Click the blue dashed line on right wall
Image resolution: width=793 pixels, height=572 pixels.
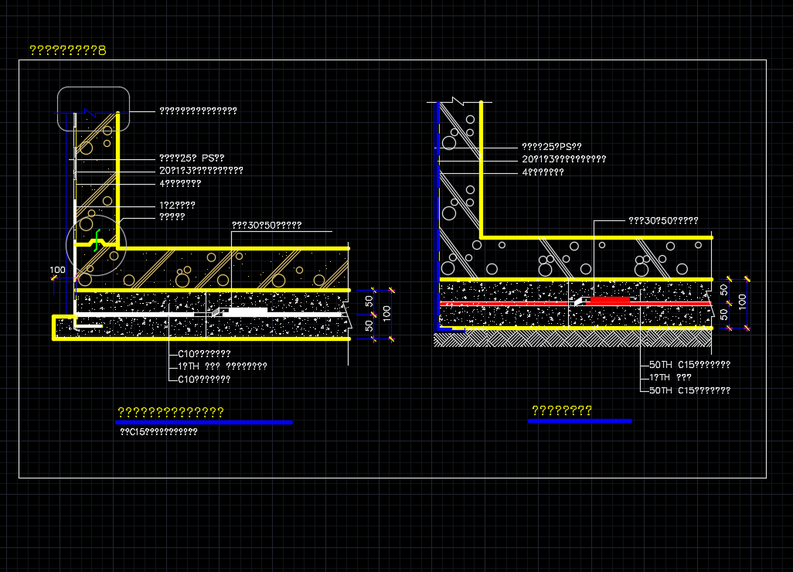438,193
